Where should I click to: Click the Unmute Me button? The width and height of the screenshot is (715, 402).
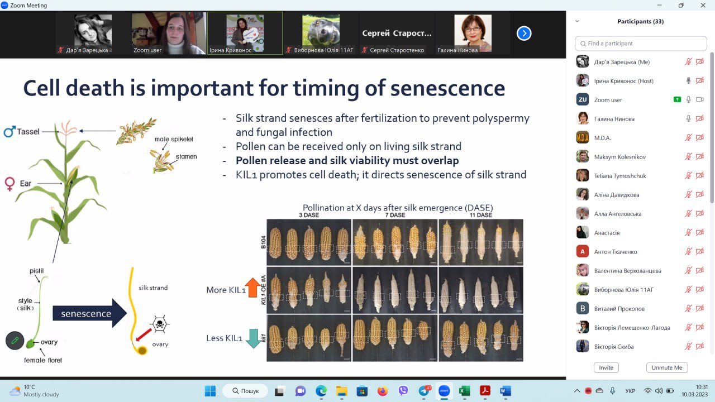click(x=667, y=367)
